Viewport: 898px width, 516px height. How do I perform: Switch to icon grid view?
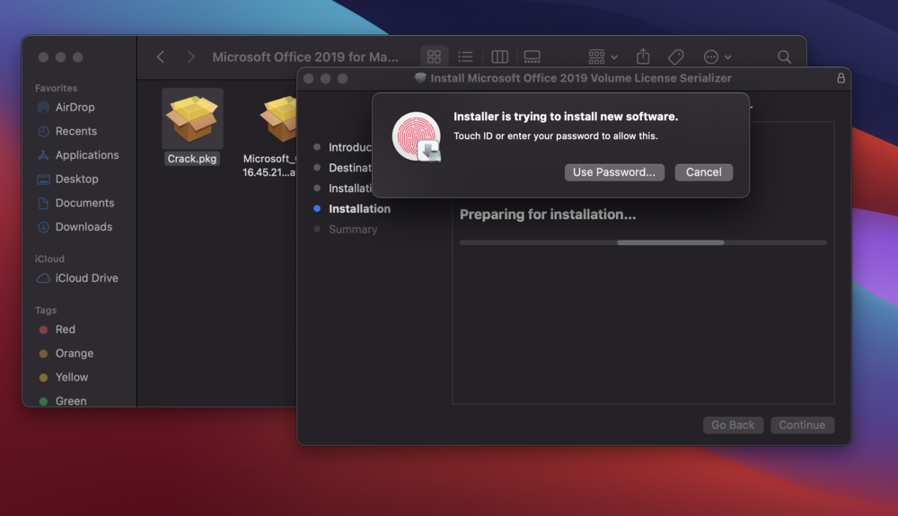coord(434,57)
